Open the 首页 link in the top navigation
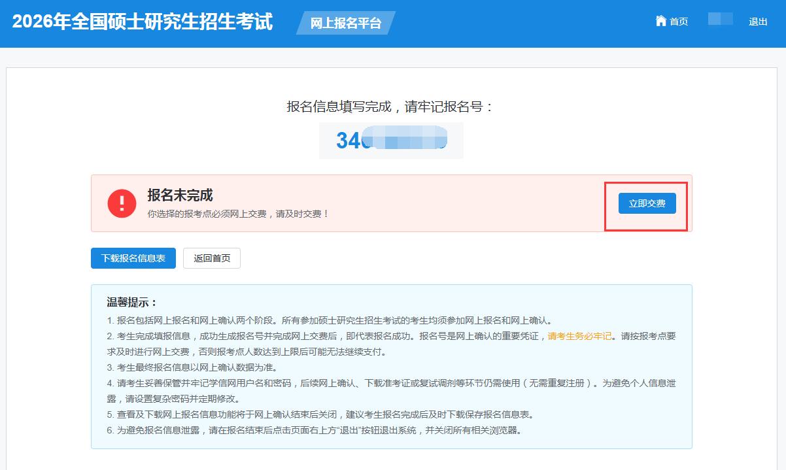 tap(678, 22)
